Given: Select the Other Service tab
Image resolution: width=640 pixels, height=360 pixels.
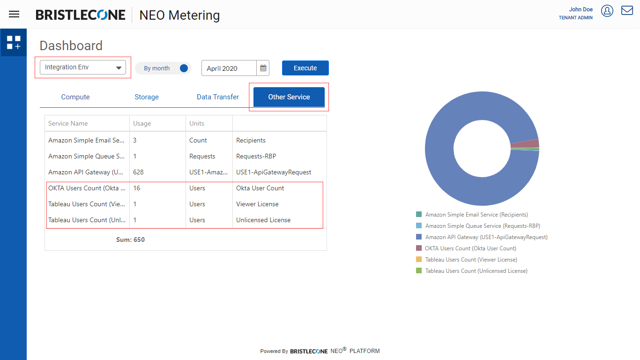Looking at the screenshot, I should pos(289,97).
